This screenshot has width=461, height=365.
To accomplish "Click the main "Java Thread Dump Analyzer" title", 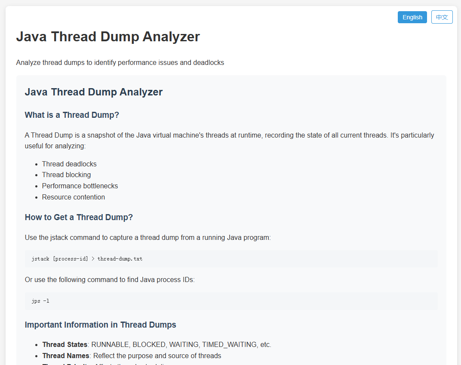I will [x=108, y=37].
